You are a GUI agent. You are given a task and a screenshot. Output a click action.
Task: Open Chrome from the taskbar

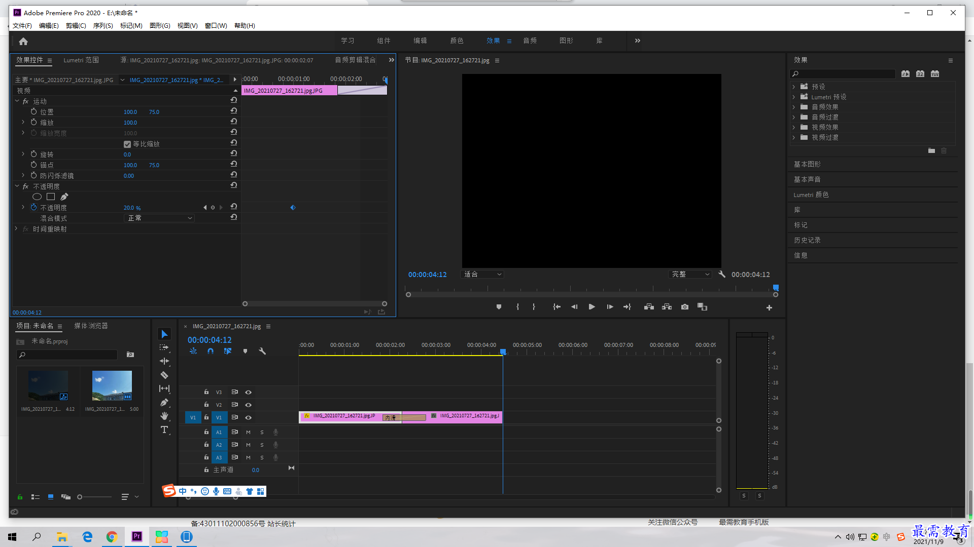coord(112,537)
